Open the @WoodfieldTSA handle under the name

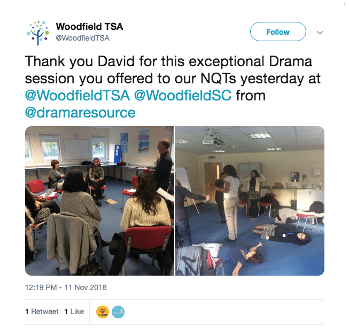[x=83, y=38]
